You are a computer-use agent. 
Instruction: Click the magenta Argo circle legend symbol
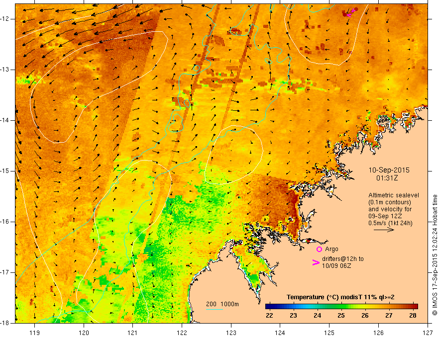pyautogui.click(x=319, y=249)
